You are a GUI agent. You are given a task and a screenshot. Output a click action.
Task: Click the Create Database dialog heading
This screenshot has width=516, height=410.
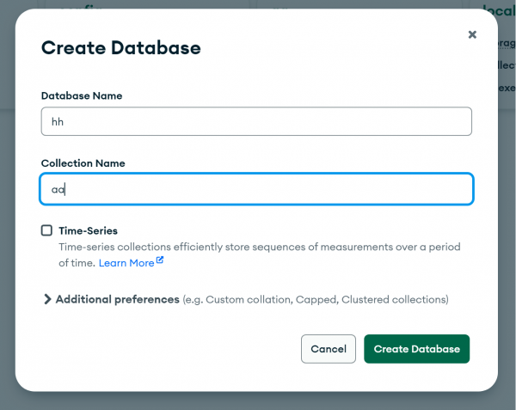click(120, 47)
